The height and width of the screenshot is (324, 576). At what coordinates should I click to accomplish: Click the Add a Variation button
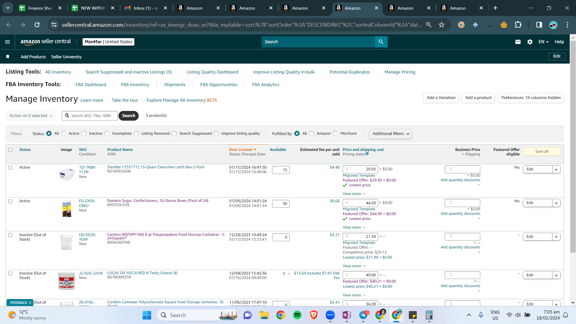click(x=441, y=98)
